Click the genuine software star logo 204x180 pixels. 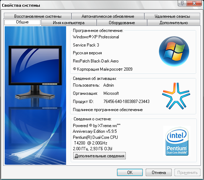pyautogui.click(x=176, y=96)
